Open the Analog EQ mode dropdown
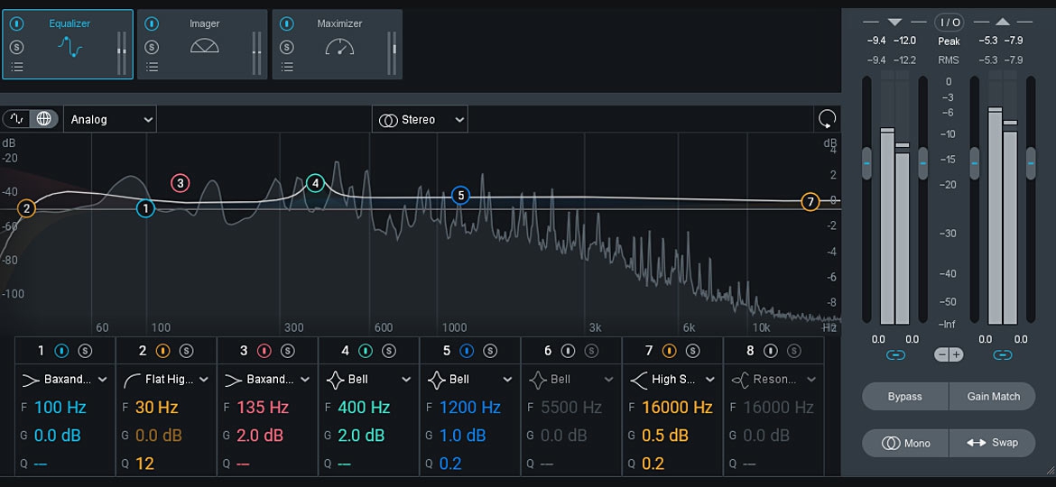1056x487 pixels. pyautogui.click(x=110, y=119)
